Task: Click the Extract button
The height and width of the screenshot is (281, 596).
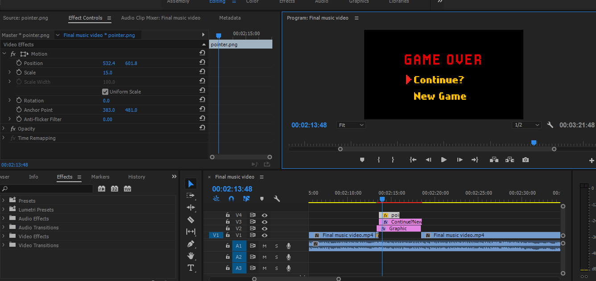Action: pyautogui.click(x=510, y=160)
